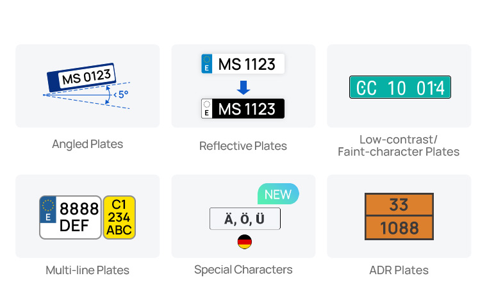The height and width of the screenshot is (294, 487).
Task: Click the Ä, Ö, Ü character plate
Action: coord(245,219)
